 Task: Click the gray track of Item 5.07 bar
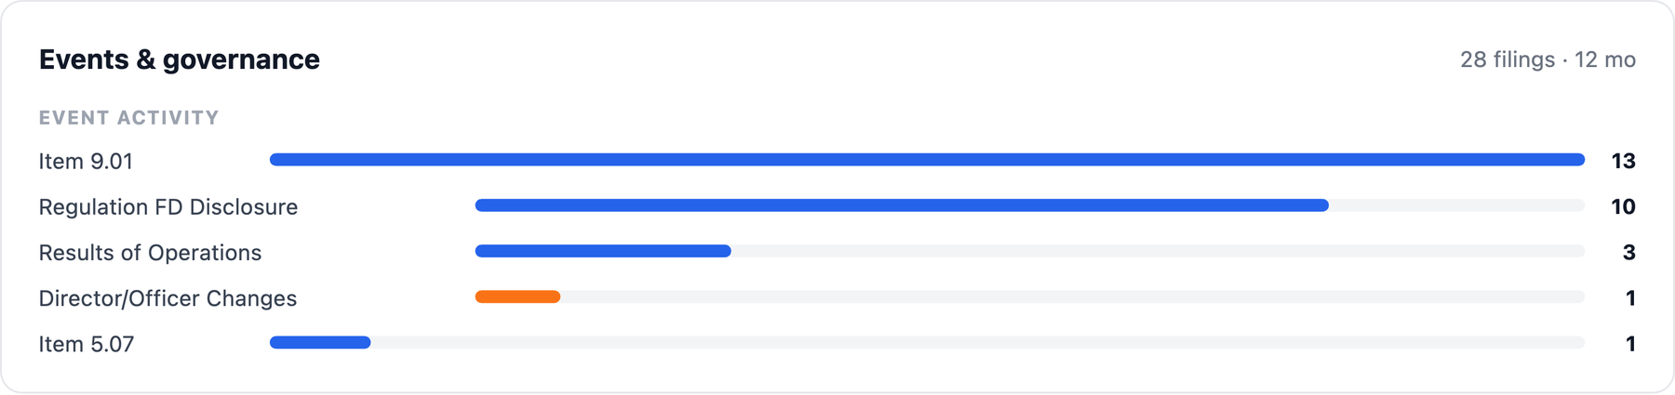[x=977, y=342]
